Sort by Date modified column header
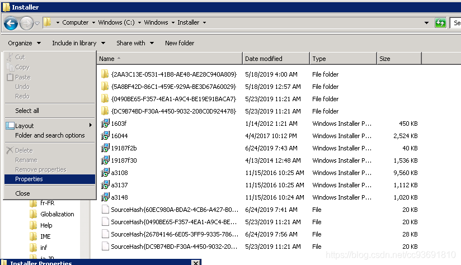This screenshot has width=461, height=265. point(276,59)
